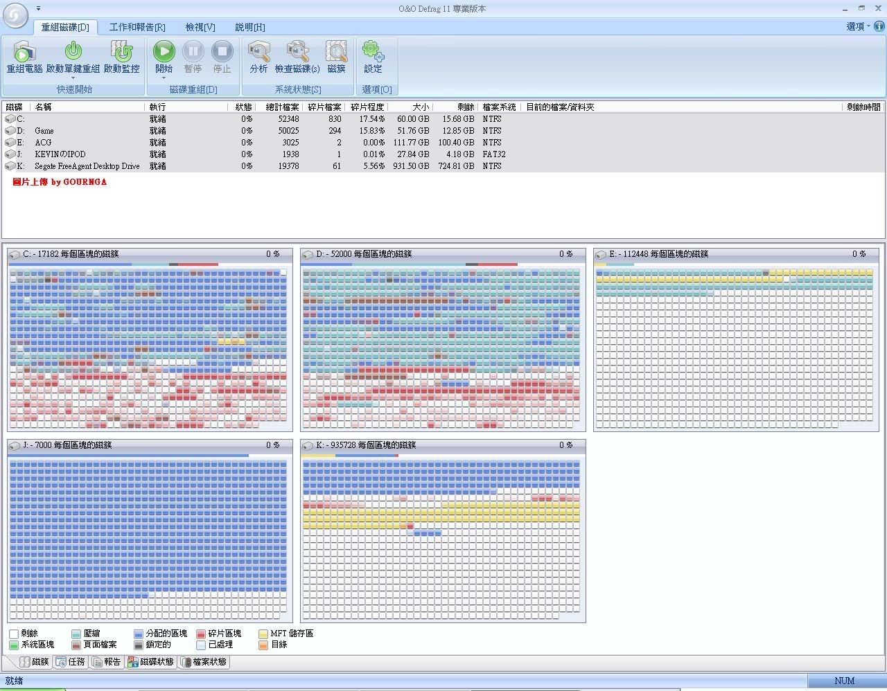Screen dimensions: 887x691
Task: Sort the drive list by 碎片程度 column
Action: [367, 107]
